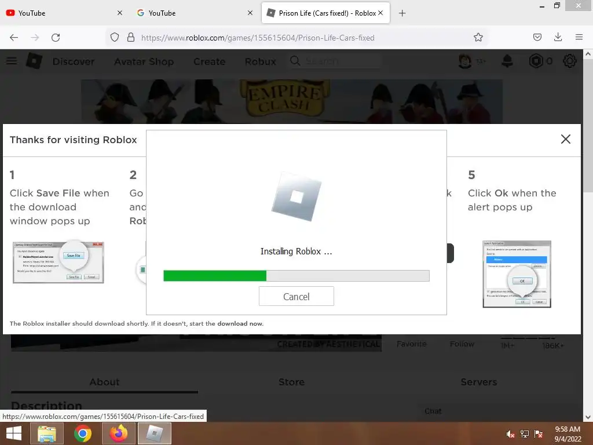Open Roblox settings gear
The width and height of the screenshot is (593, 445).
(570, 61)
